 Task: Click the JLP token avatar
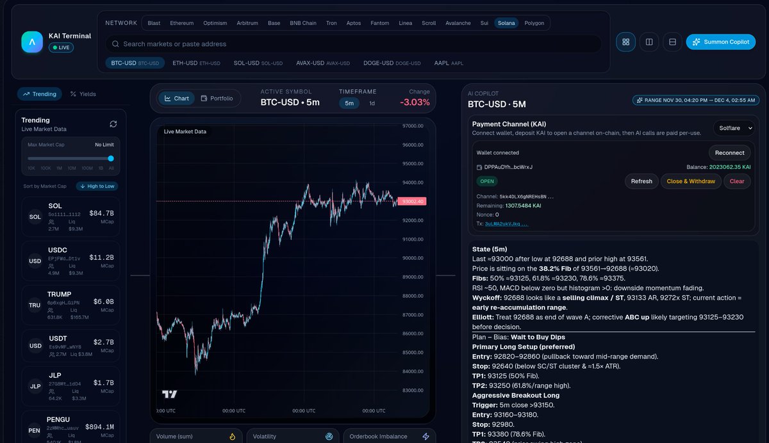[35, 387]
